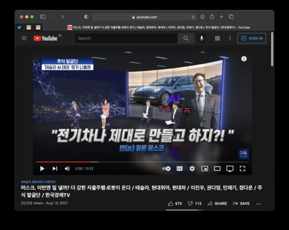
Task: Click the SIGN IN button
Action: [251, 38]
